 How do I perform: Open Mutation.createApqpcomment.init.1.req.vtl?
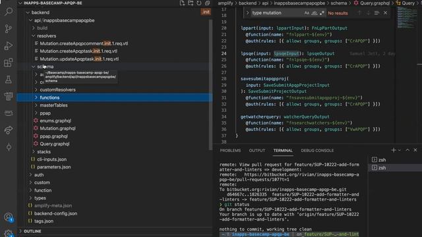tap(115, 43)
